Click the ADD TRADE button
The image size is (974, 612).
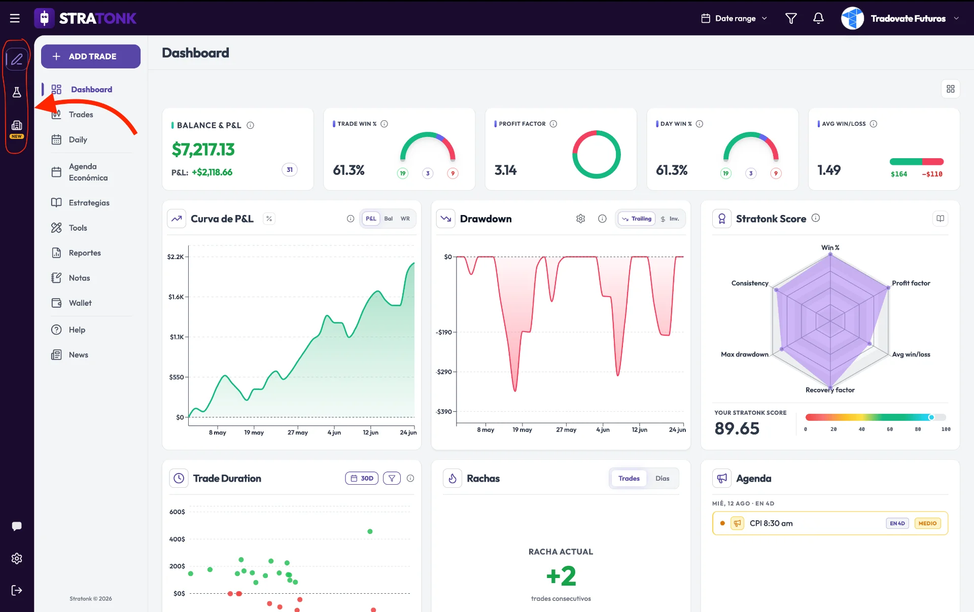(x=91, y=56)
